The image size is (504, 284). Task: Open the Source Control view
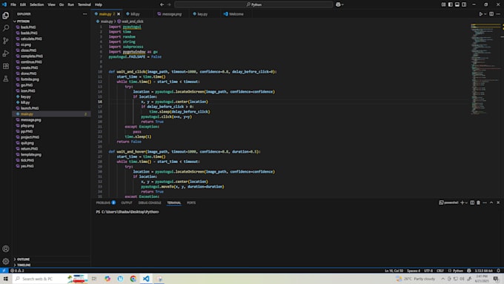coord(5,41)
